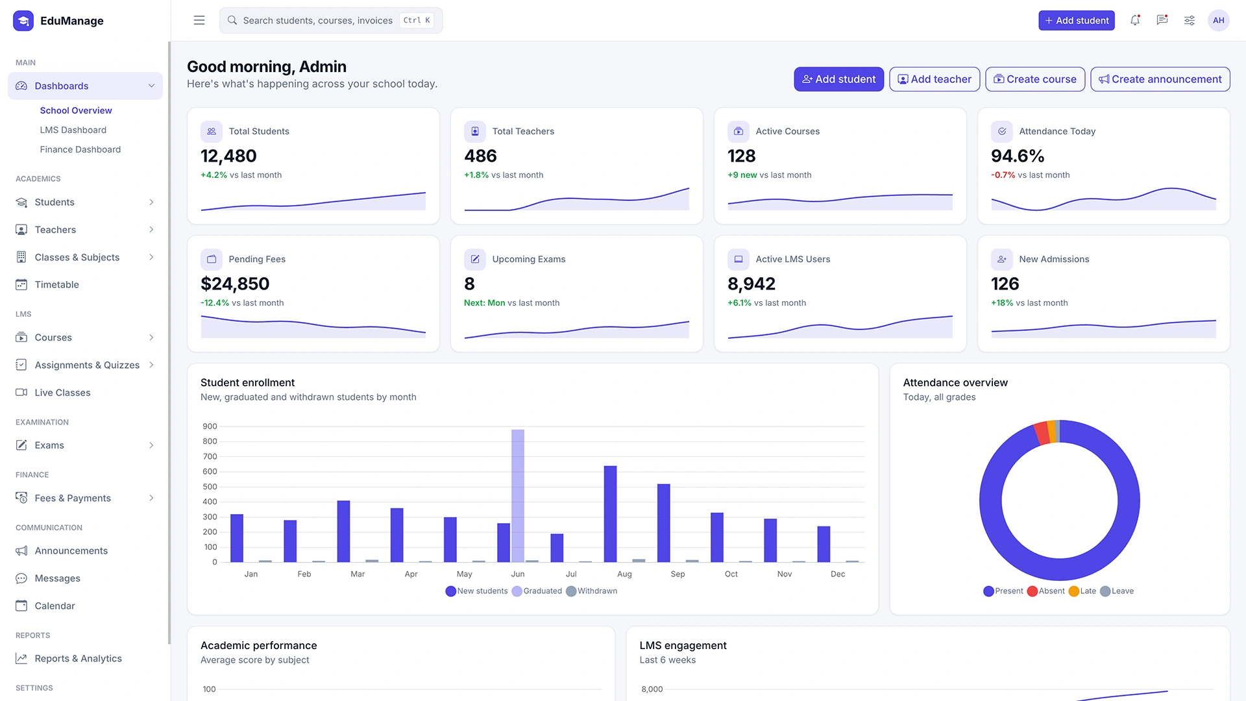This screenshot has height=701, width=1246.
Task: Click the EduManage logo icon
Action: point(23,21)
